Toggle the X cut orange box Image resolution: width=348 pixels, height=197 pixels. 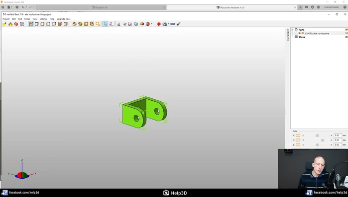(x=298, y=135)
